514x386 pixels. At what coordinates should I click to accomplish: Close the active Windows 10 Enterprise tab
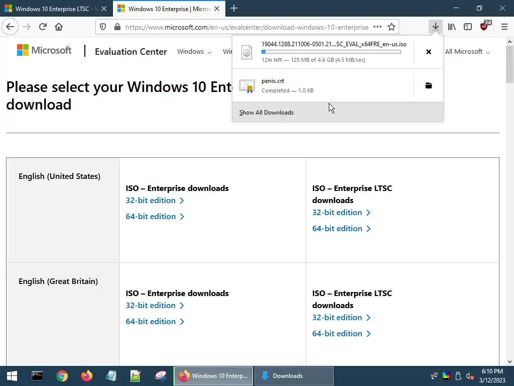[x=217, y=9]
